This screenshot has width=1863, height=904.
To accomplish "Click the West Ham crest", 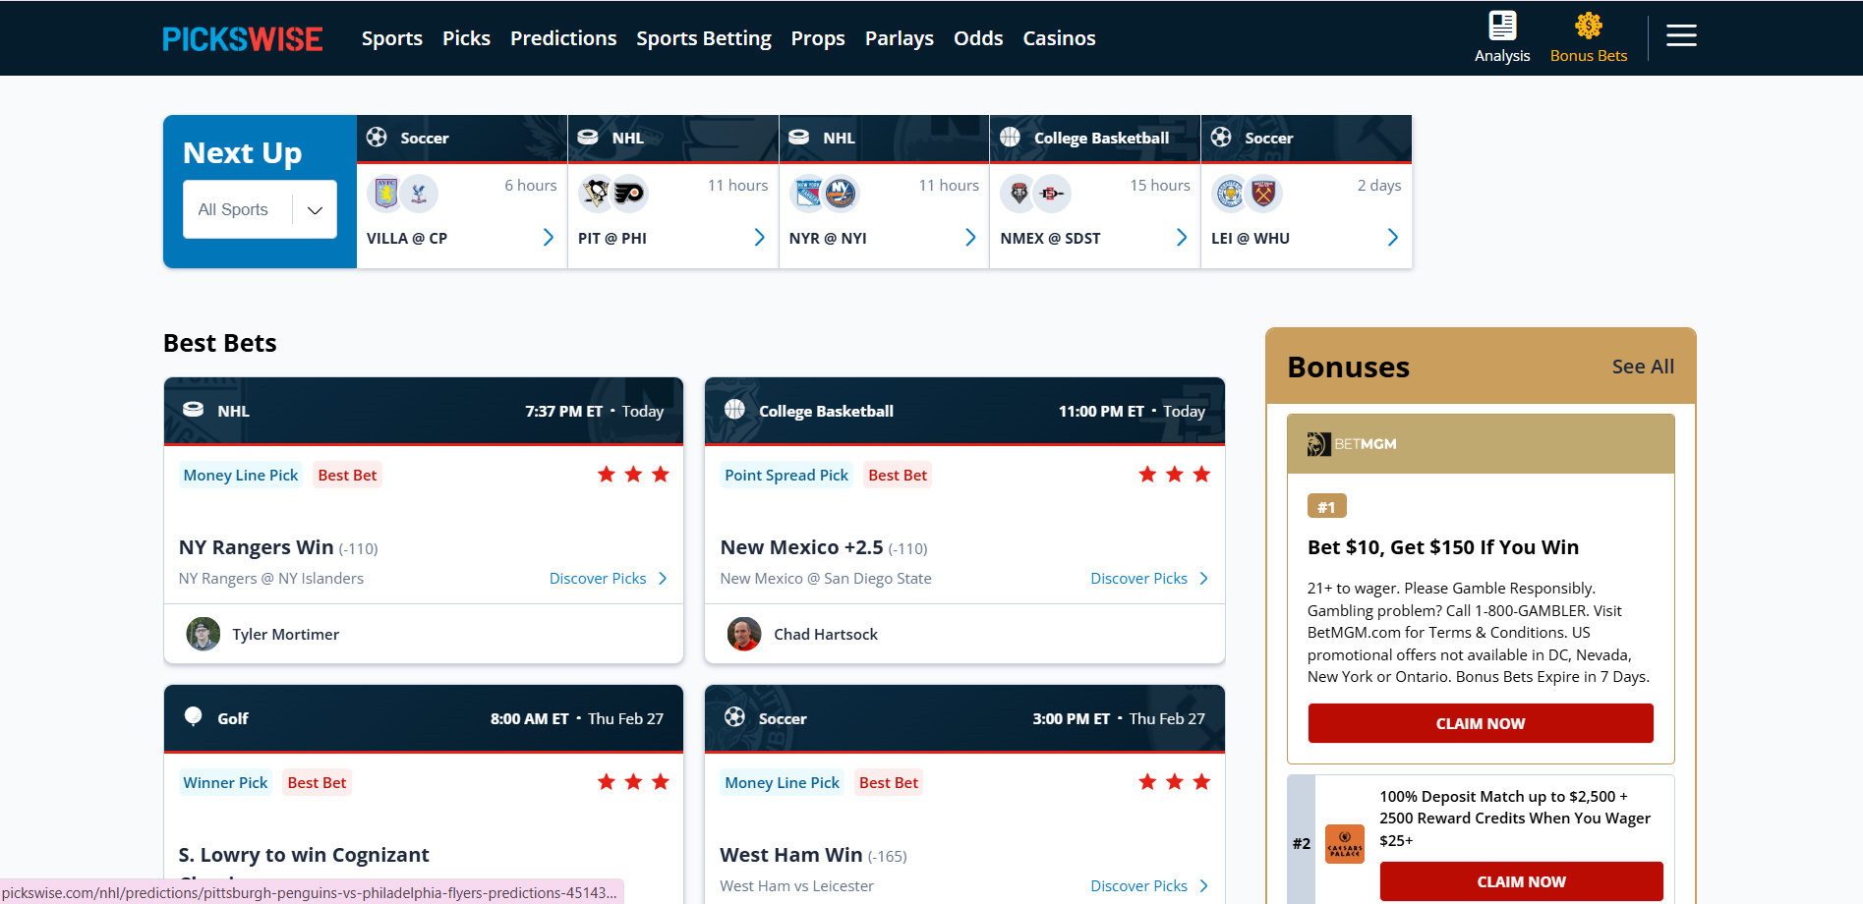I will [x=1263, y=194].
